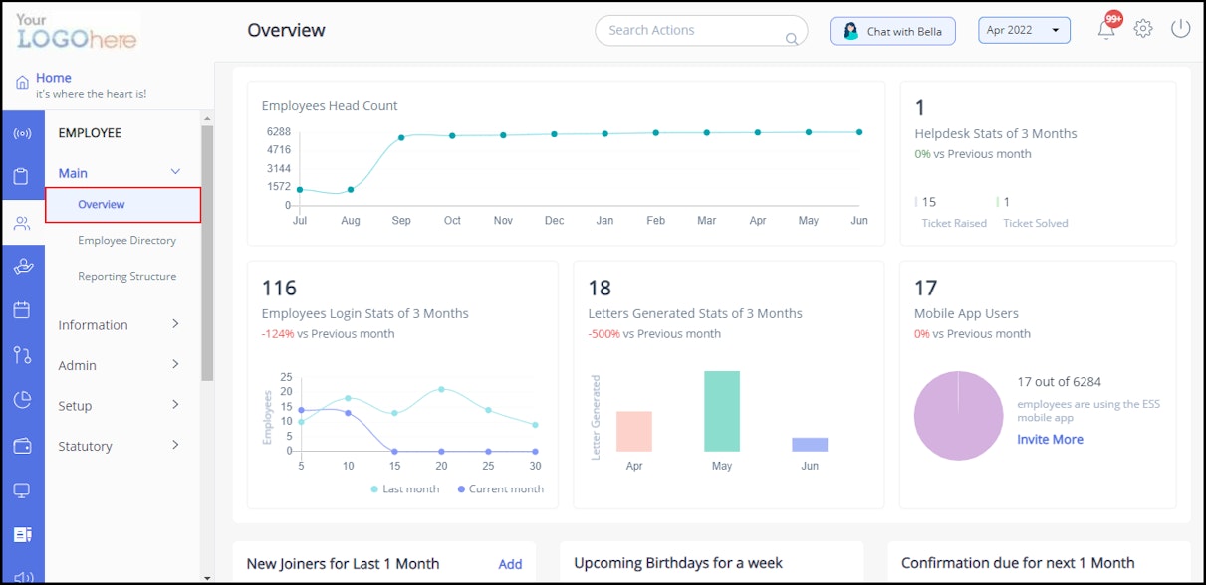This screenshot has height=585, width=1206.
Task: Open the monitor screen icon in the sidebar
Action: coord(22,490)
